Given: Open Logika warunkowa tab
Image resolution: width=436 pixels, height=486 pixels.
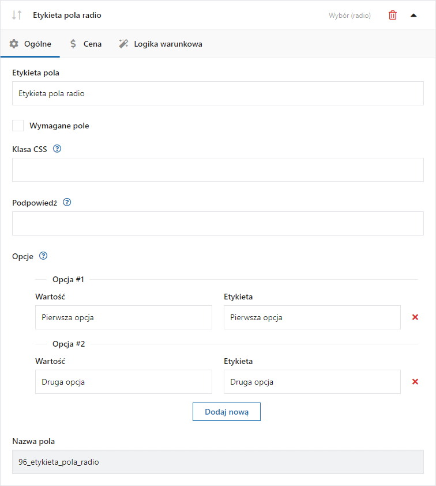Looking at the screenshot, I should (x=160, y=44).
